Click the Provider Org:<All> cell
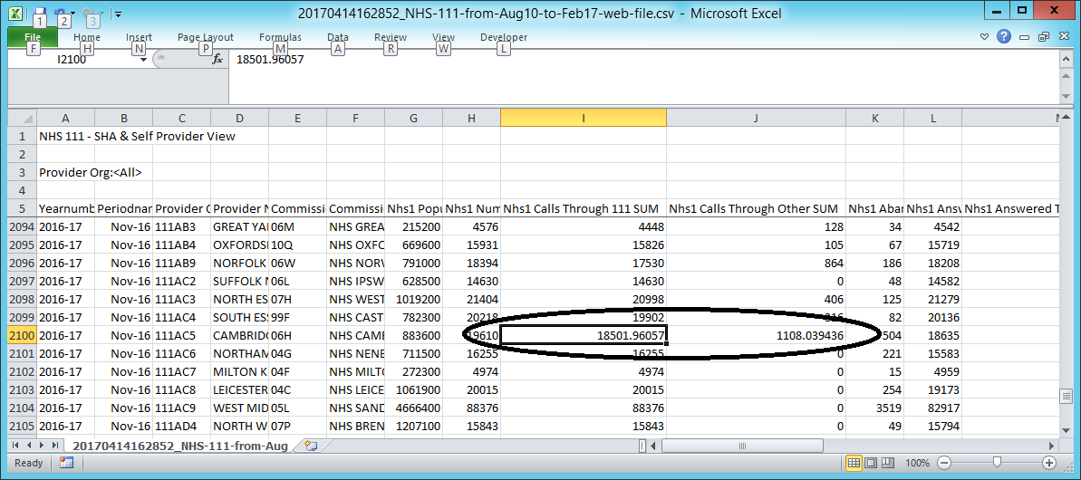Viewport: 1081px width, 480px height. pos(91,172)
